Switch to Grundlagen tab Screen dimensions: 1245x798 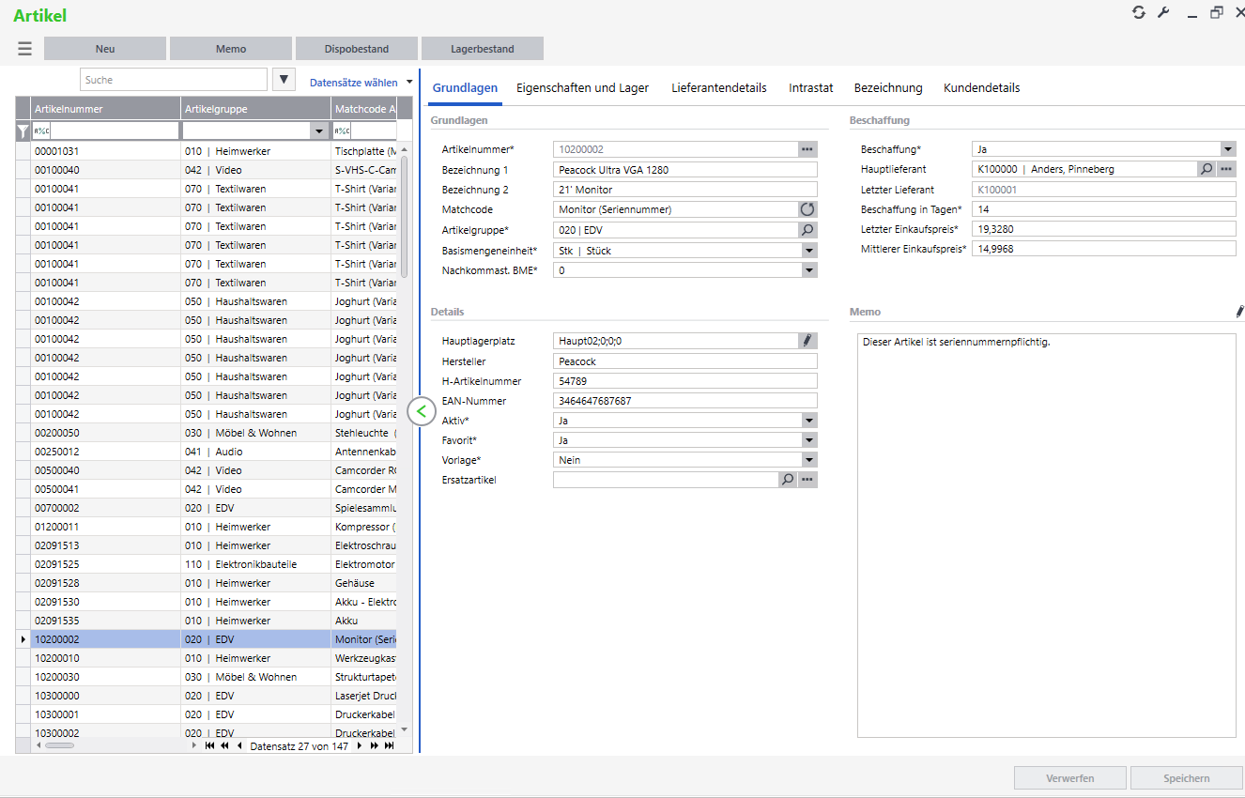point(465,87)
